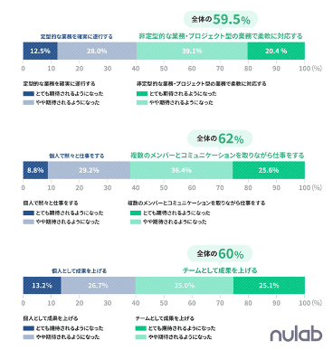This screenshot has width=333, height=350.
Task: Click the 39.1% light green bar segment
Action: [x=192, y=51]
